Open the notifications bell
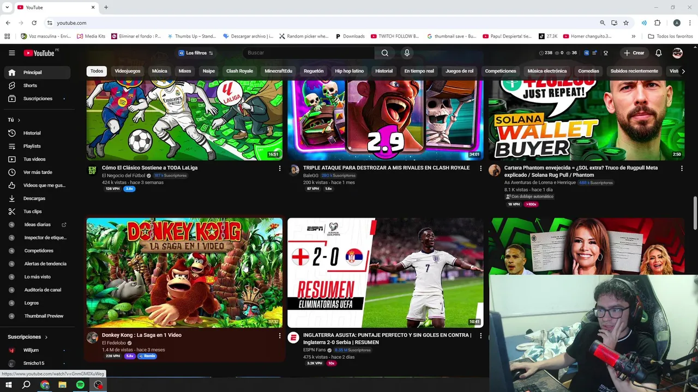The height and width of the screenshot is (392, 698). point(658,53)
